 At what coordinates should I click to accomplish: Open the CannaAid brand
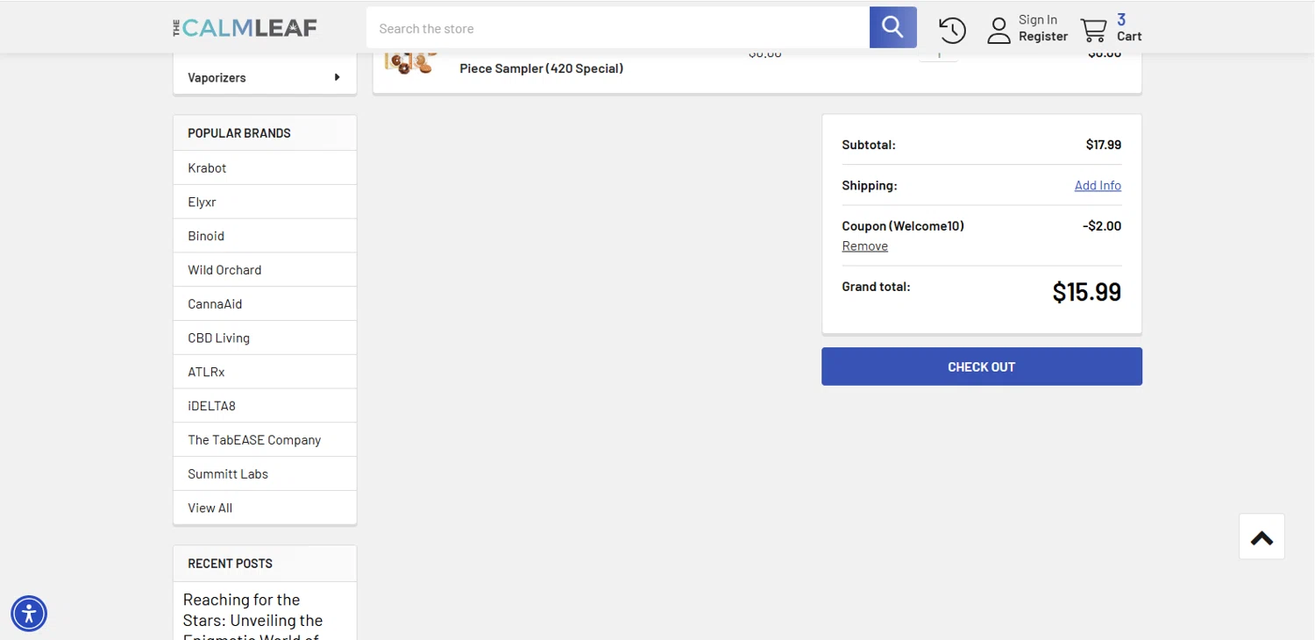(x=215, y=304)
